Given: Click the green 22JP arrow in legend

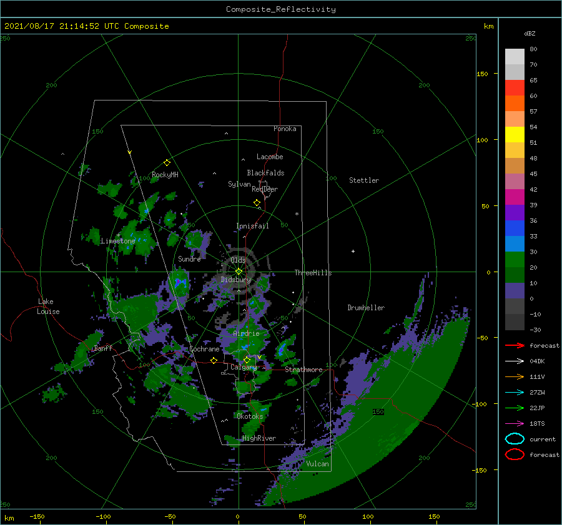Looking at the screenshot, I should [515, 408].
